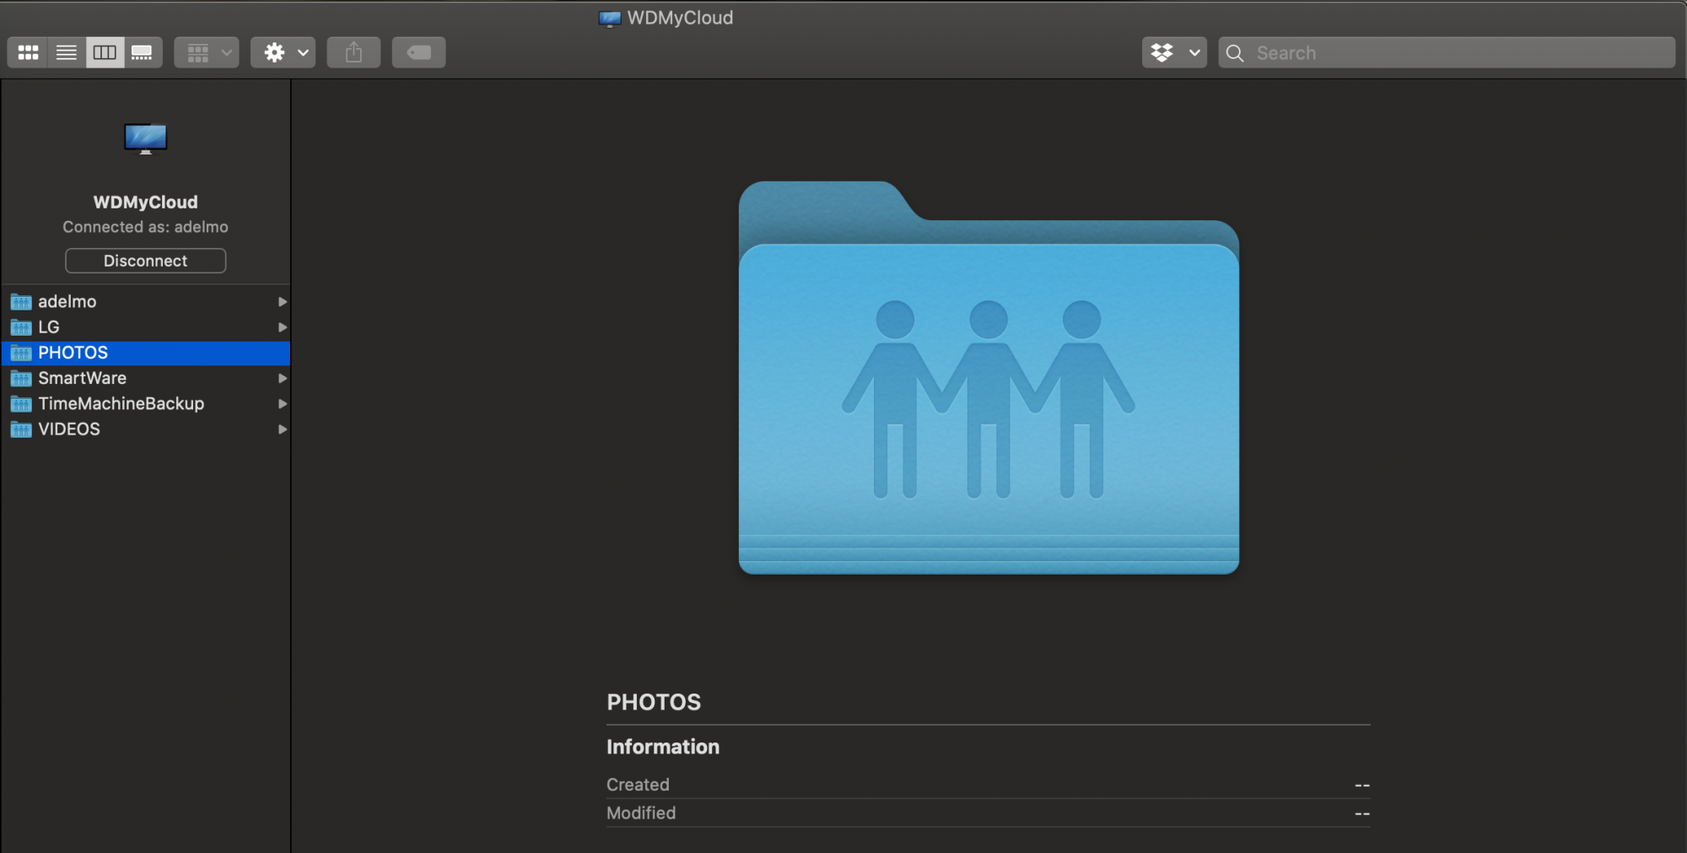1687x853 pixels.
Task: Expand the adelmo folder arrow
Action: click(283, 301)
